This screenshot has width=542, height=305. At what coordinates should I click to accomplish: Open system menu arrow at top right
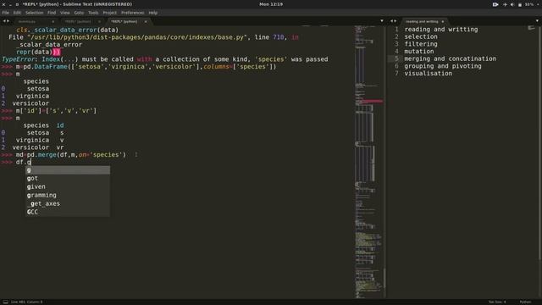click(538, 4)
